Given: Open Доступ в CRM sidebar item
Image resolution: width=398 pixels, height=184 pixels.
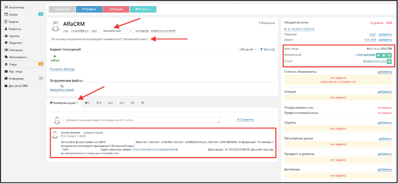Looking at the screenshot, I should 18,86.
